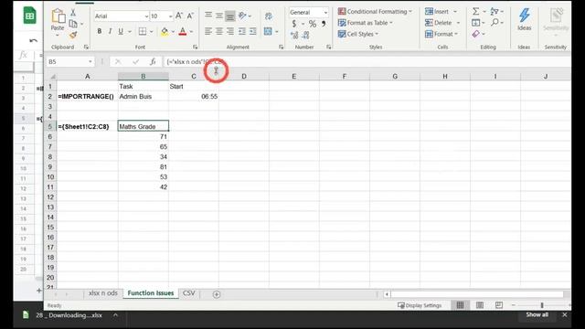Open the font size dropdown
The height and width of the screenshot is (329, 585).
[x=171, y=16]
